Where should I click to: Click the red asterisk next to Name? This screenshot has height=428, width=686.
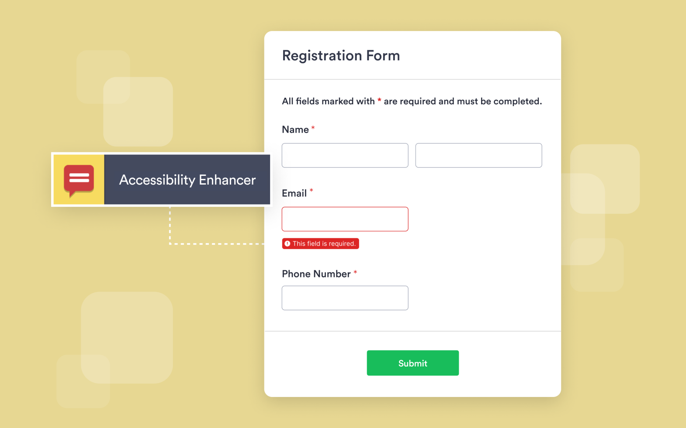[313, 127]
